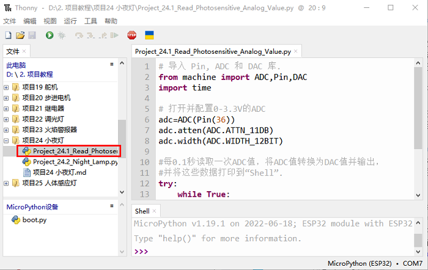Click the Ukraine flag icon
The image size is (428, 270).
tap(149, 35)
